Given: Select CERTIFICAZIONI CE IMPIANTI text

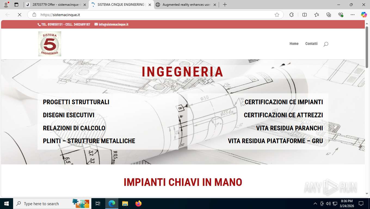Looking at the screenshot, I should [x=284, y=102].
